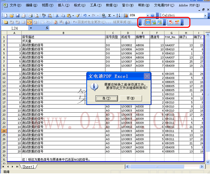Screen dimensions: 210x179
Task: Toggle Show All Comments on reviewing toolbar
Action: point(29,22)
